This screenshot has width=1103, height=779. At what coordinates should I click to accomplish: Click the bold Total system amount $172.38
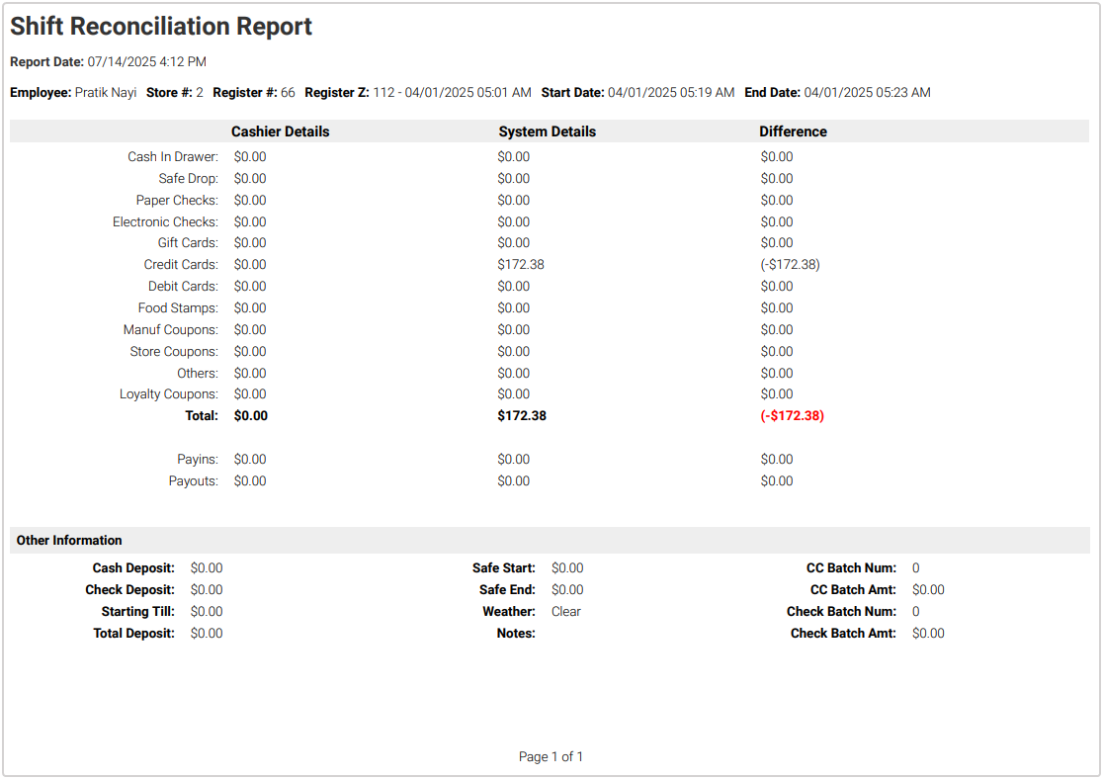point(522,416)
